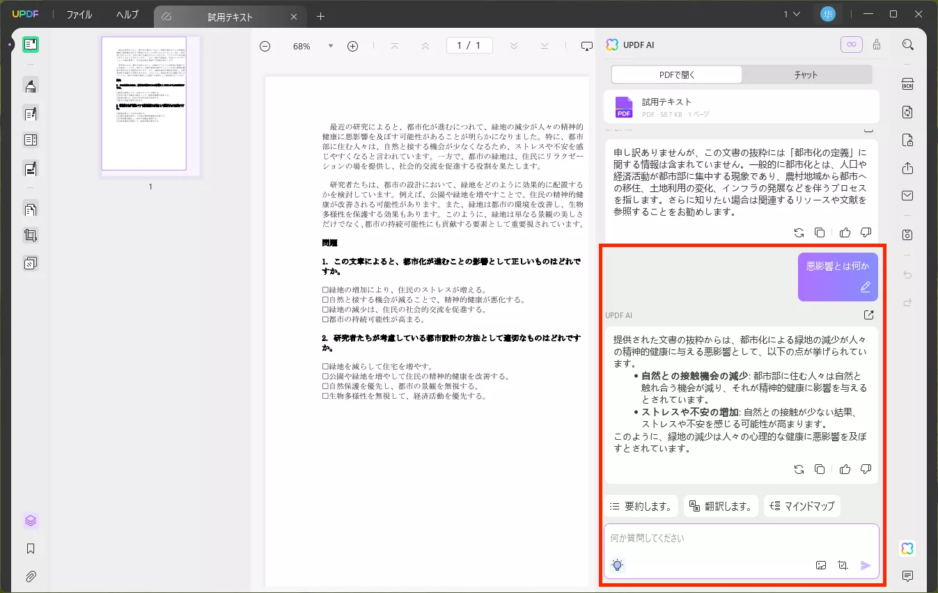Dislike the latest AI response about 悪影響
The image size is (938, 593).
point(866,469)
